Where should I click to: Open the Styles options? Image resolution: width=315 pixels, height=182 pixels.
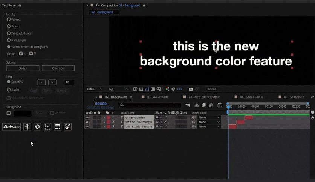pyautogui.click(x=23, y=68)
